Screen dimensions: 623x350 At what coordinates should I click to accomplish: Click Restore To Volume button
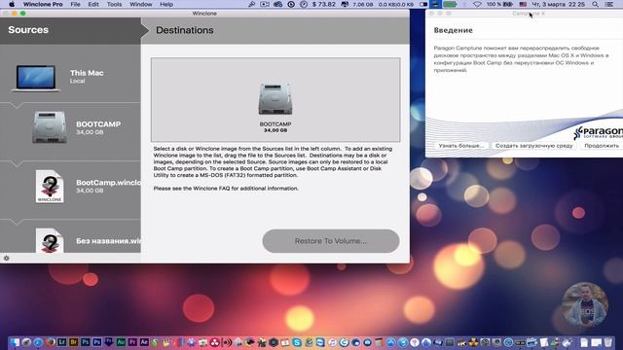[331, 241]
